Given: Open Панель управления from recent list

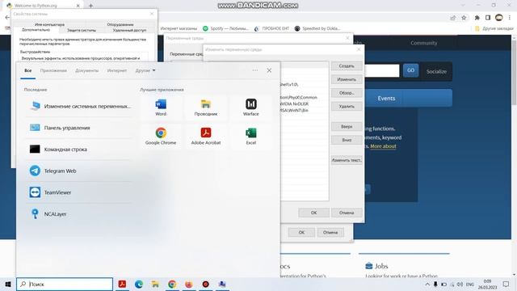Looking at the screenshot, I should (x=80, y=128).
